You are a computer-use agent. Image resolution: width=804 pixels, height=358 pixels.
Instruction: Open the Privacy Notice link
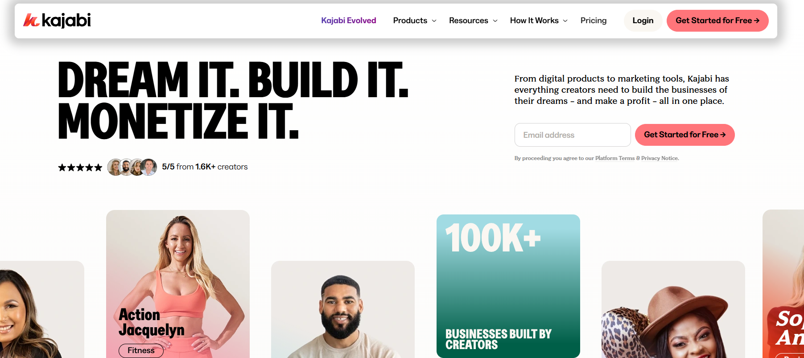pos(660,158)
